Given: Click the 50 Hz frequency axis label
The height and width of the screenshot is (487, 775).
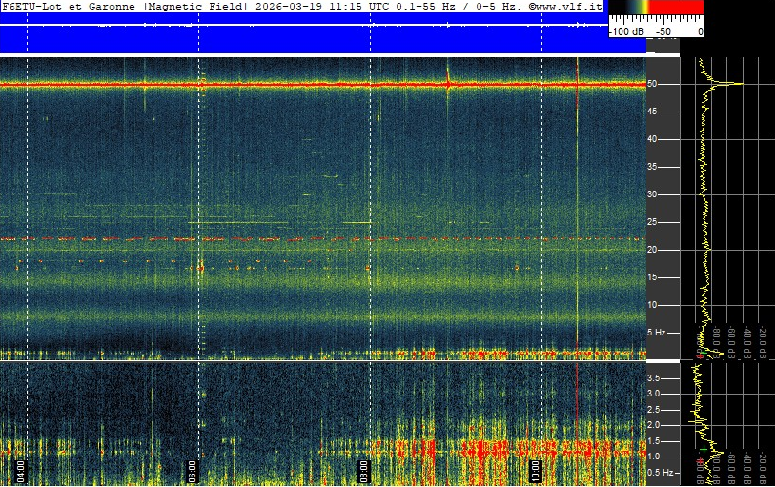Looking at the screenshot, I should click(x=653, y=84).
